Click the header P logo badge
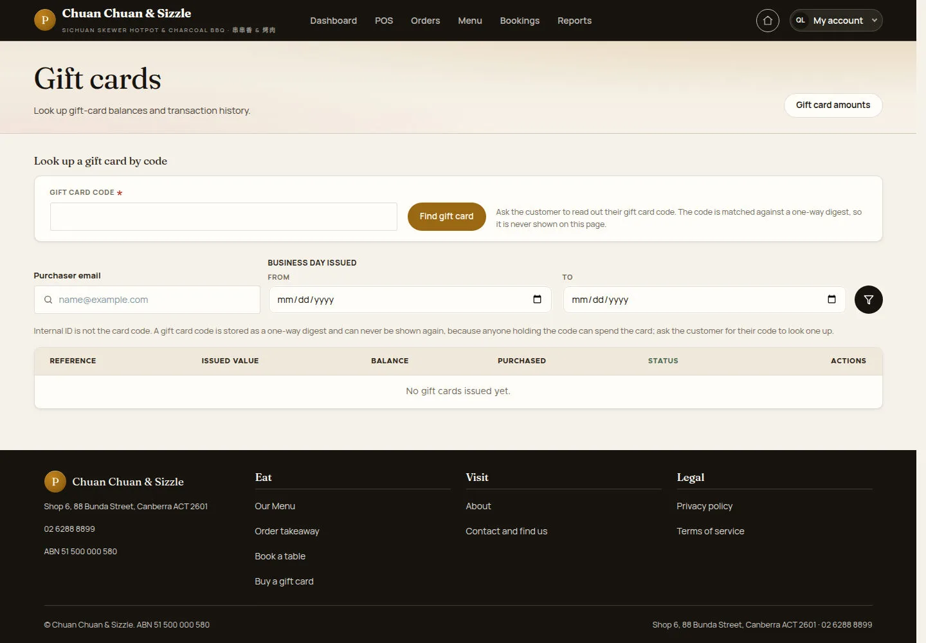 point(45,20)
